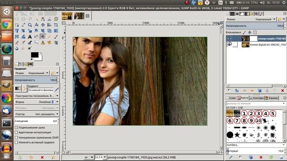Click the background white color swatch

[40, 58]
